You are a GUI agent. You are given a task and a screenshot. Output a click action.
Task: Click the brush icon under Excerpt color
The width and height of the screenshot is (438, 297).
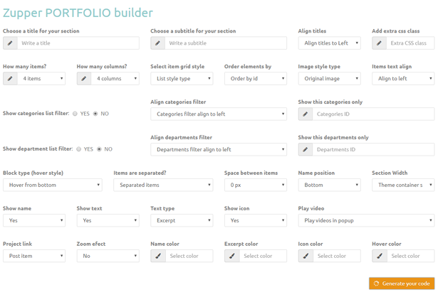coord(232,256)
